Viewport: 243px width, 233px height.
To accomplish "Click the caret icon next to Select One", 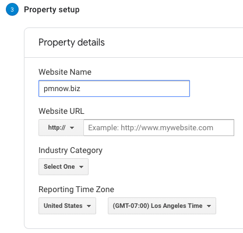I will (81, 167).
